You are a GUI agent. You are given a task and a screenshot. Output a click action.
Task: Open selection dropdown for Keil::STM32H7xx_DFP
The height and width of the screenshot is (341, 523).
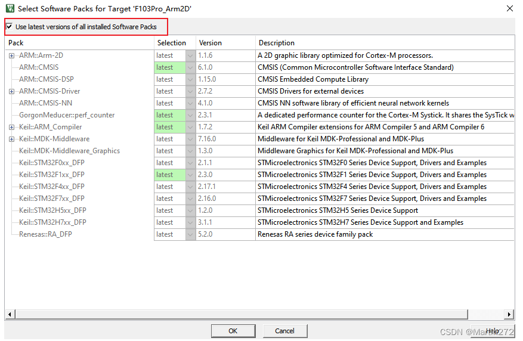click(x=190, y=223)
